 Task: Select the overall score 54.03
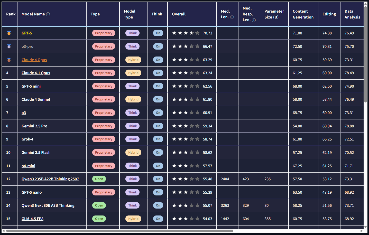pos(208,219)
